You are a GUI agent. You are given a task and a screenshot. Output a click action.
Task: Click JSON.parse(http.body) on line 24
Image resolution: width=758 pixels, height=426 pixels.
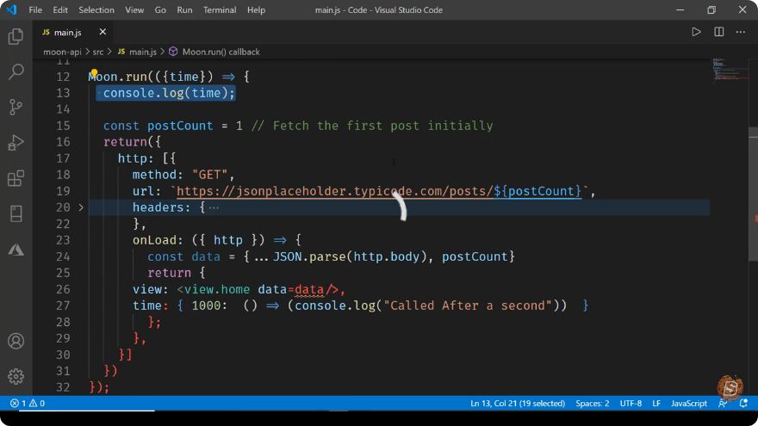pos(350,257)
